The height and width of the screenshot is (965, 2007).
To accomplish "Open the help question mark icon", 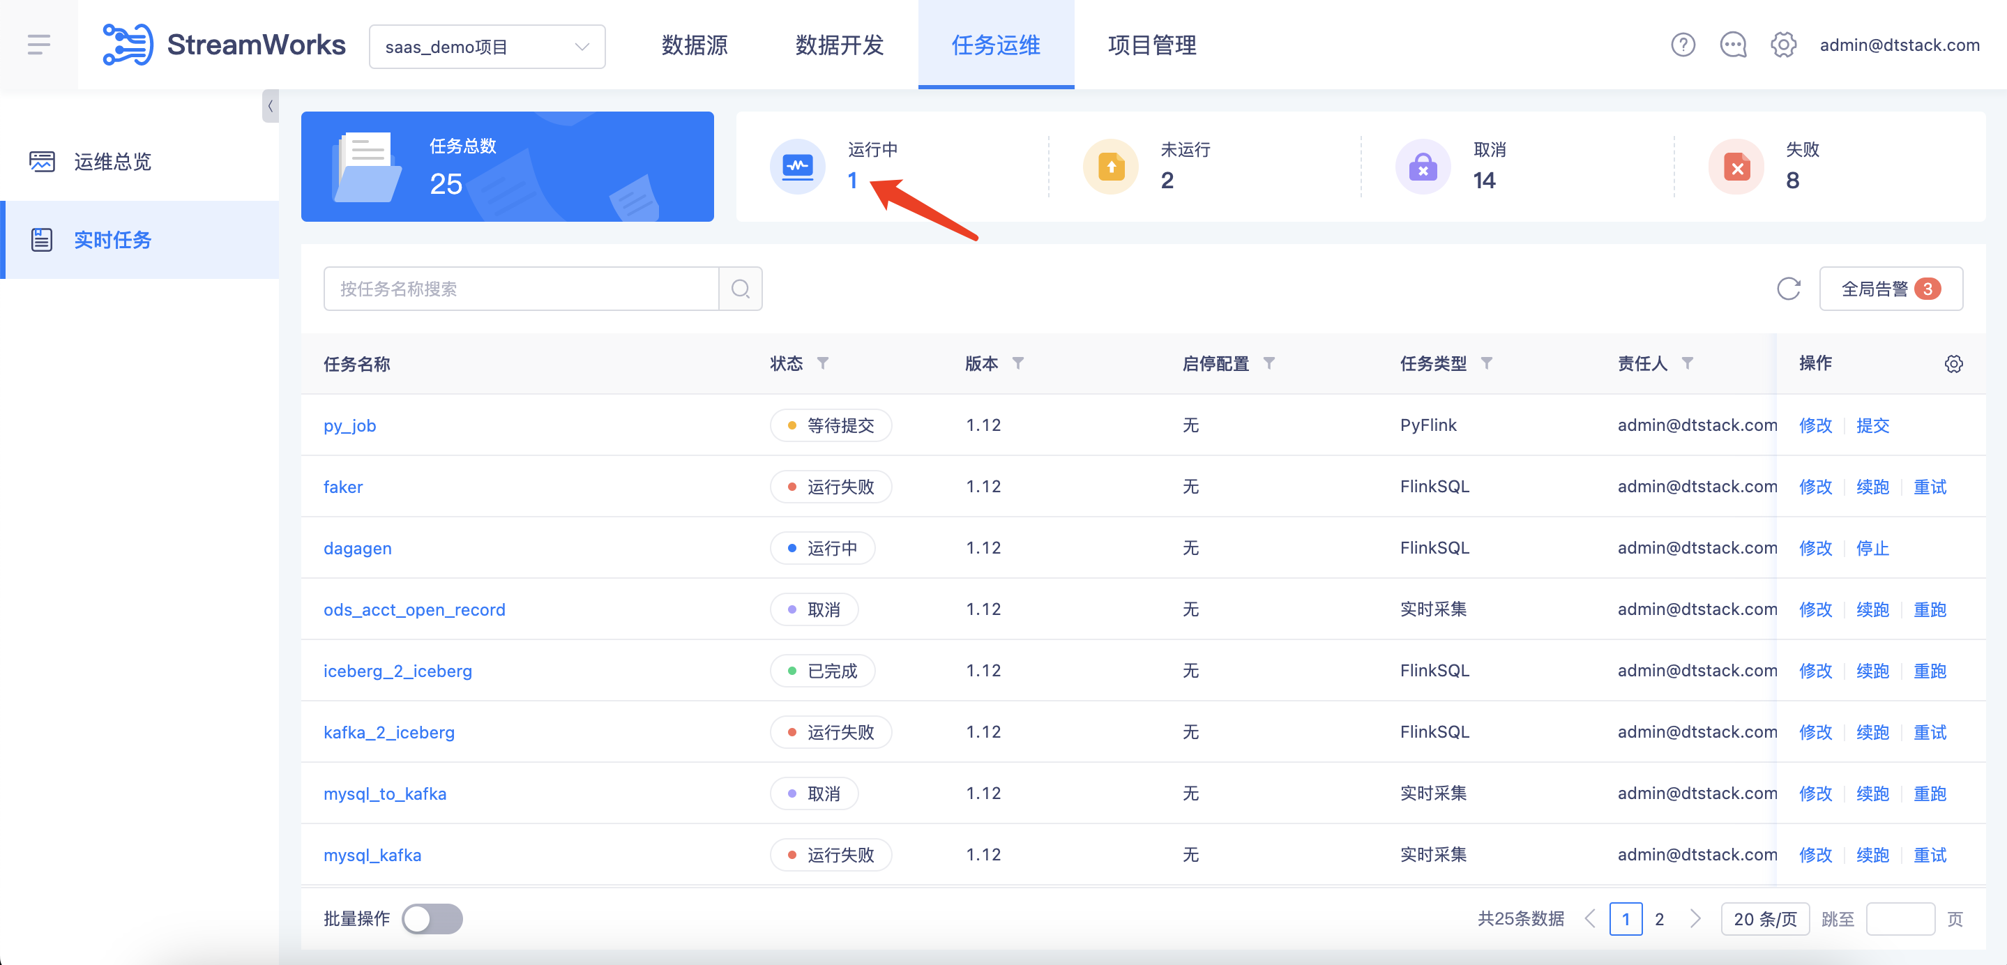I will point(1683,45).
